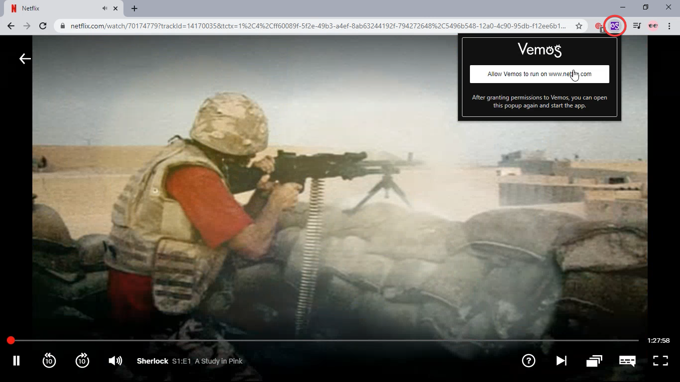Open the Chrome three-dot menu
Screen dimensions: 680x382
(x=669, y=26)
